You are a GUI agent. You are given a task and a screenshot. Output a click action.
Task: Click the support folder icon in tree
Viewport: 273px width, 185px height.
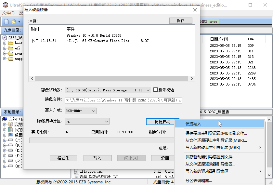point(11,59)
